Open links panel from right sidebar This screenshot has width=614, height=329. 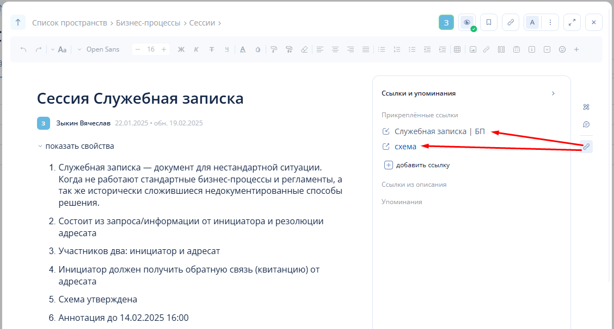pyautogui.click(x=586, y=147)
